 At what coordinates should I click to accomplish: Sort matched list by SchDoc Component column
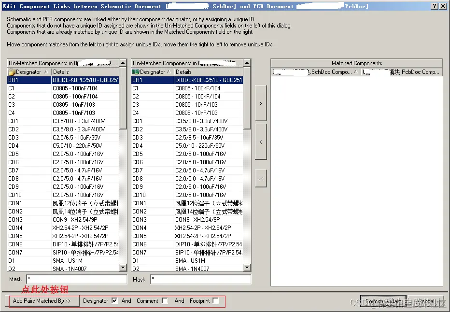(x=316, y=72)
